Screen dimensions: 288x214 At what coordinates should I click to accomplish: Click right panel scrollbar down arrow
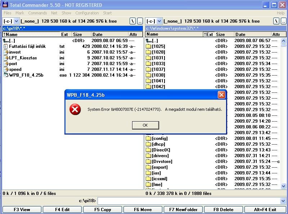pos(283,186)
